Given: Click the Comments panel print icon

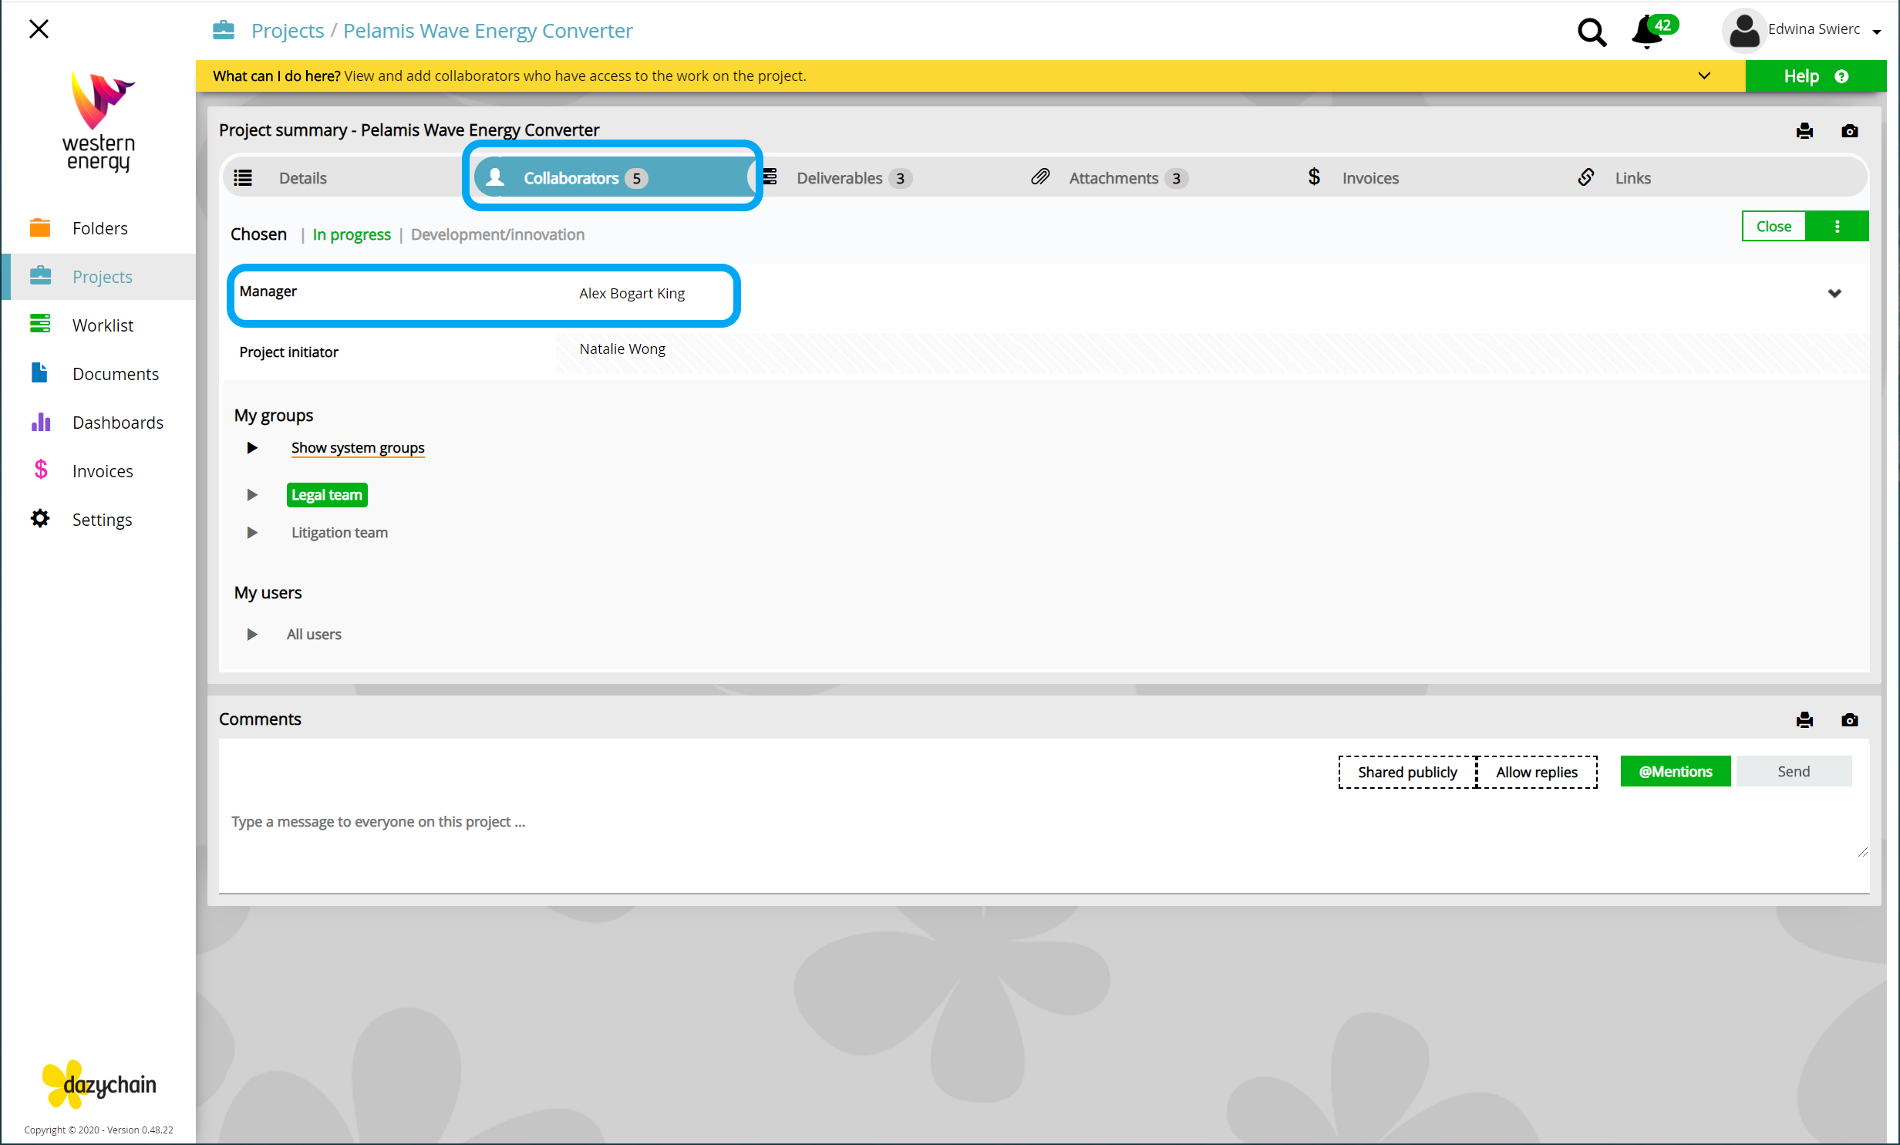Looking at the screenshot, I should 1804,720.
